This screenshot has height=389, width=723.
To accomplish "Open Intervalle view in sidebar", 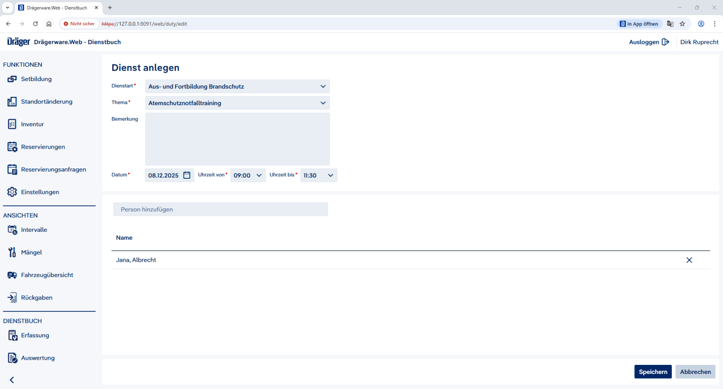I will click(x=34, y=230).
